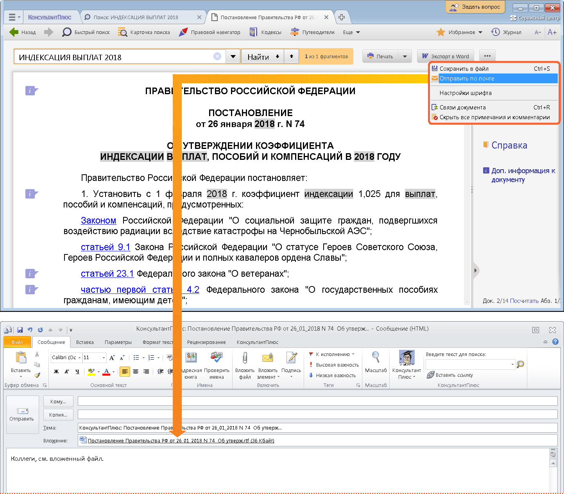Click Вложить файл paperclip icon

point(245,365)
